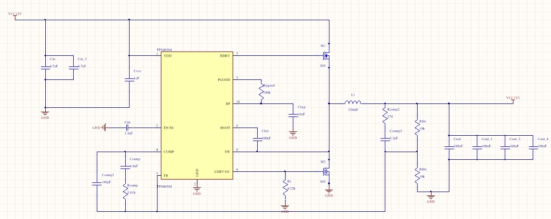This screenshot has width=551, height=219.
Task: Select the GND symbol below Rfbb
Action: [x=431, y=198]
